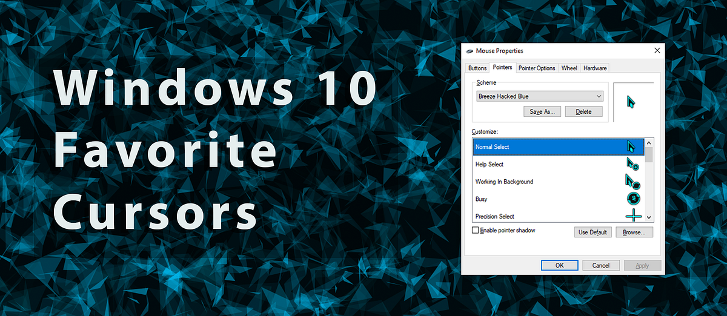Viewport: 727px width, 316px height.
Task: Click the Use Default button
Action: 593,232
